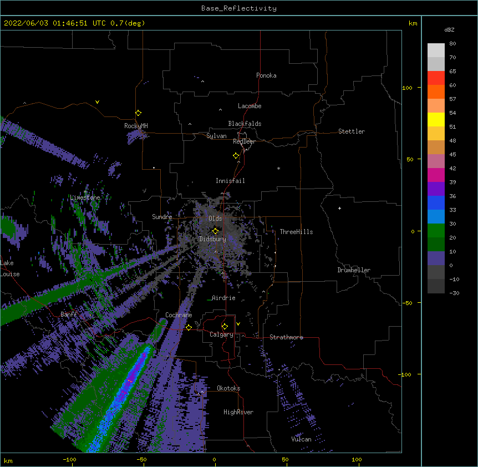Viewport: 478px width, 467px height.
Task: Click the Olds label
Action: pos(215,219)
